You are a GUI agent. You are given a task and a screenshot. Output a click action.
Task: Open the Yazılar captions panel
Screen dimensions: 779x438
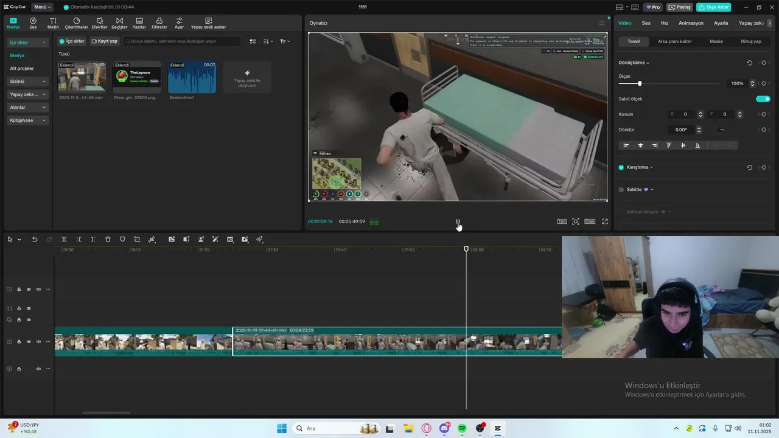pos(139,23)
